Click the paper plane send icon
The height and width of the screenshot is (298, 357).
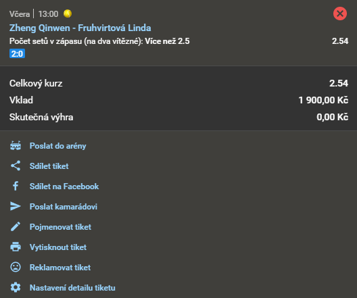(16, 206)
